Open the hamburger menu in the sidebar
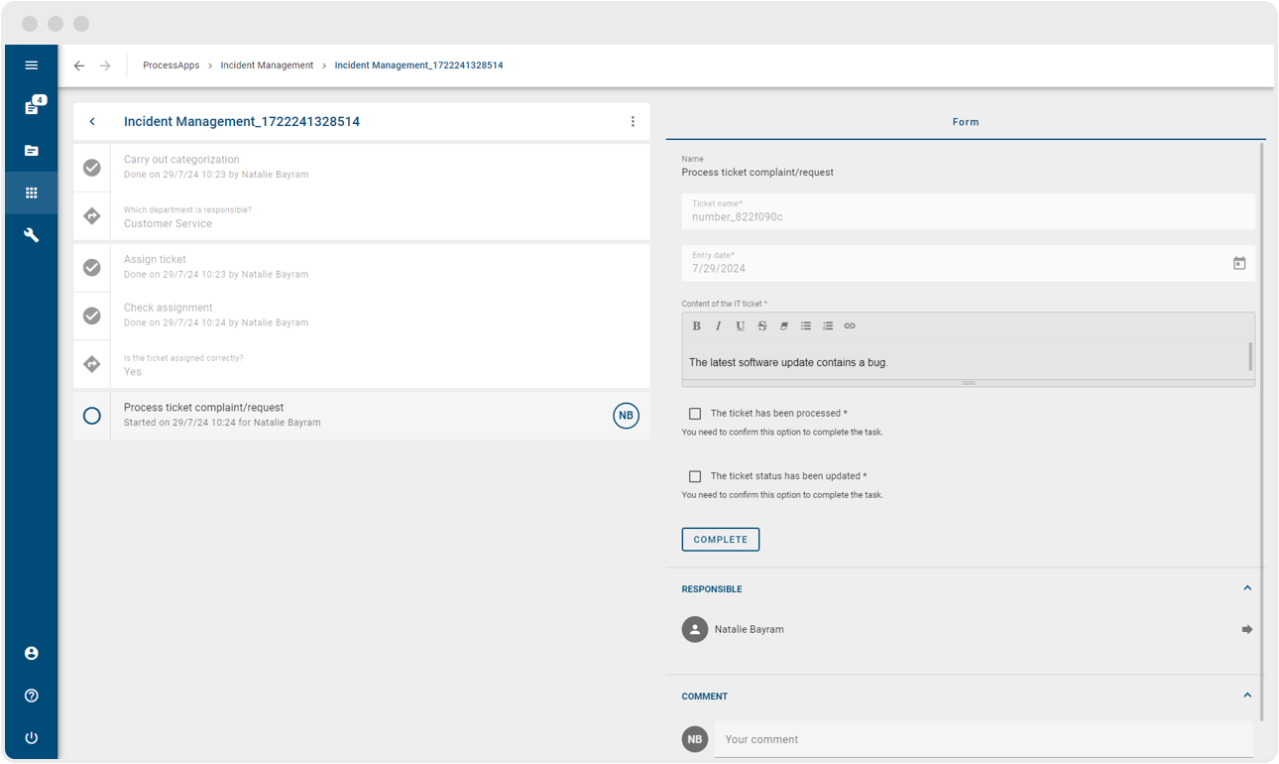This screenshot has height=764, width=1279. (x=32, y=65)
